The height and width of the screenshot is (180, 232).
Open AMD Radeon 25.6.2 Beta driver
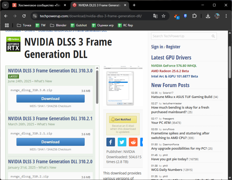(x=170, y=71)
